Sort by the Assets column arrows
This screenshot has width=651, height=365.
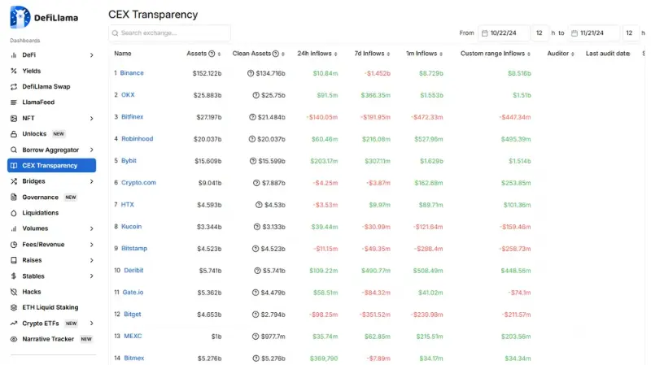(219, 54)
